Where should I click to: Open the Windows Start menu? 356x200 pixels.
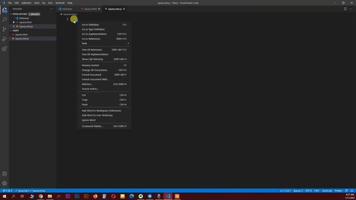coord(4,196)
